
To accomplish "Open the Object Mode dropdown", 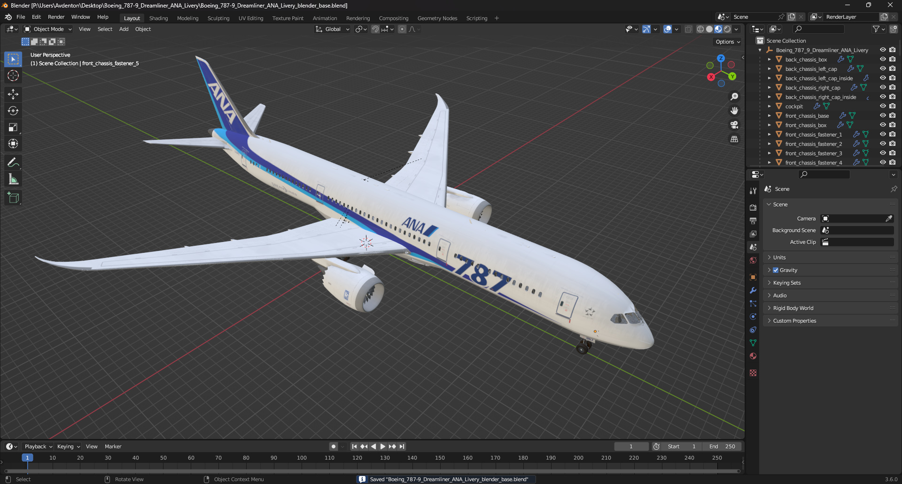I will [48, 29].
